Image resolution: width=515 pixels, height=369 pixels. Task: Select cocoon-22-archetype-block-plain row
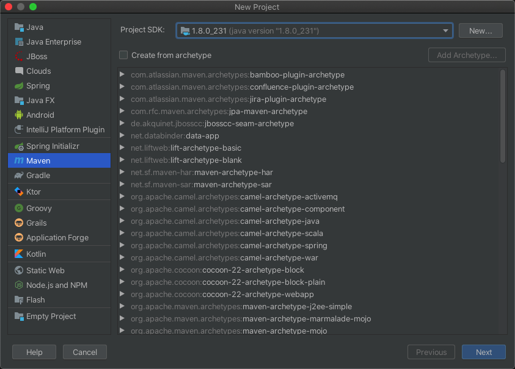click(309, 282)
